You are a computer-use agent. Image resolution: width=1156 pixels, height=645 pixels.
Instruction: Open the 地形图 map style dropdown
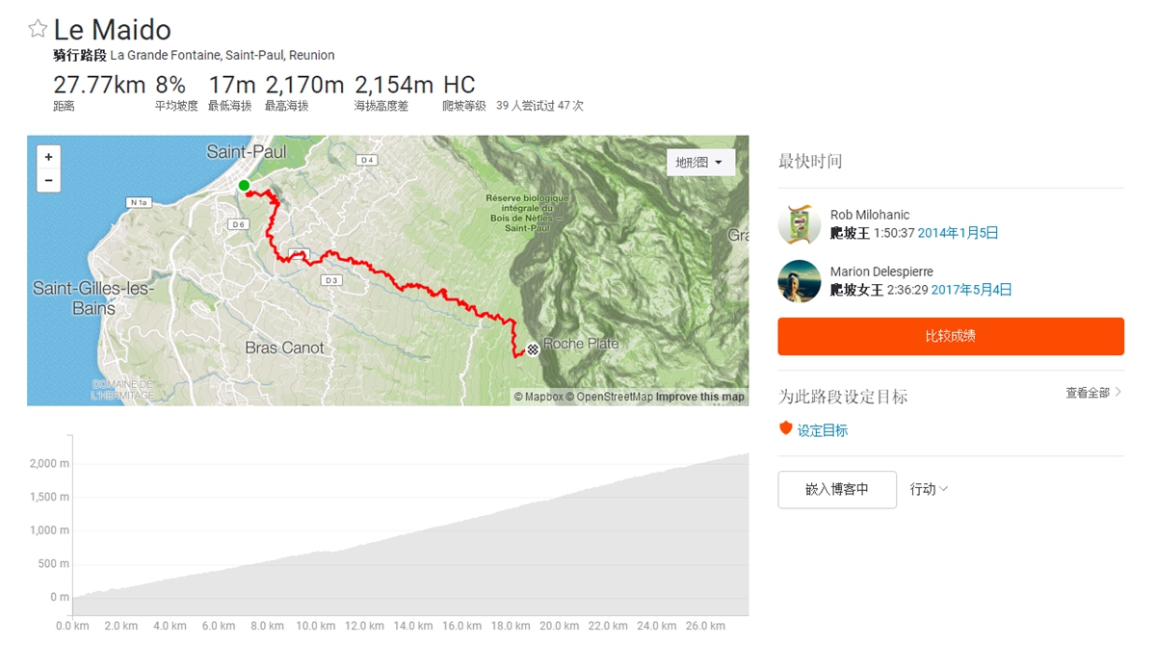point(700,163)
